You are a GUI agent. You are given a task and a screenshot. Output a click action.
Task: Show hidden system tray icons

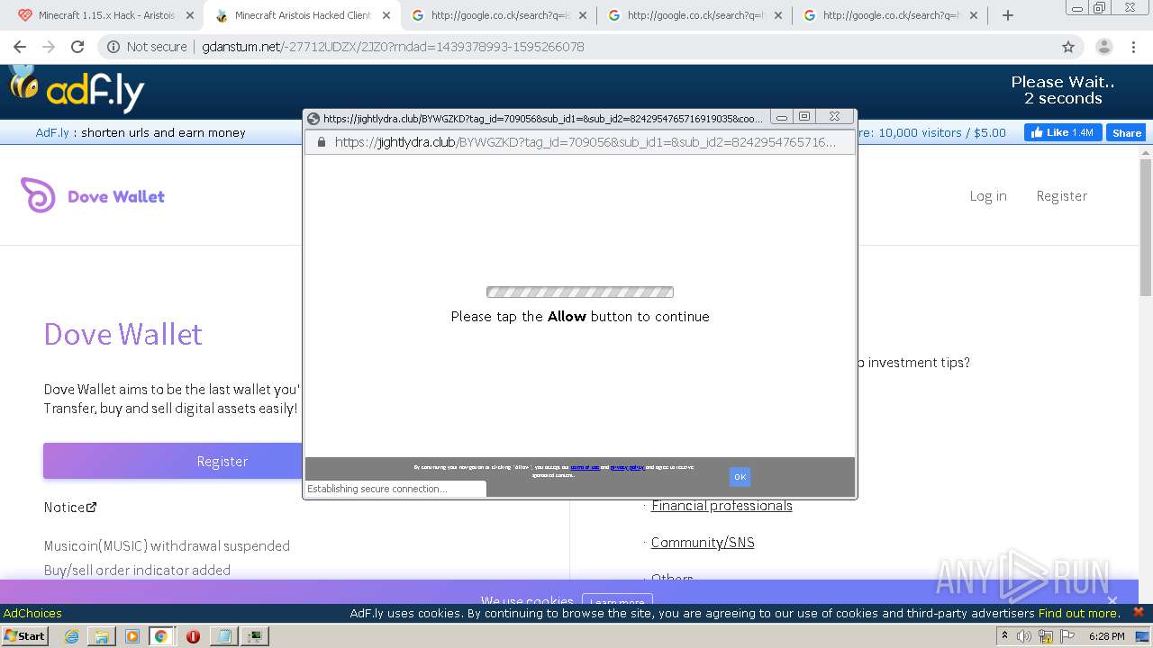tap(1004, 635)
